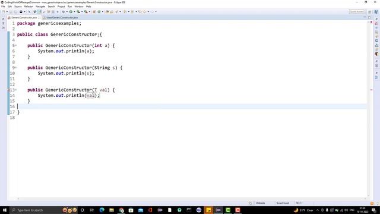Open the Run menu
Image resolution: width=380 pixels, height=214 pixels.
pos(69,7)
